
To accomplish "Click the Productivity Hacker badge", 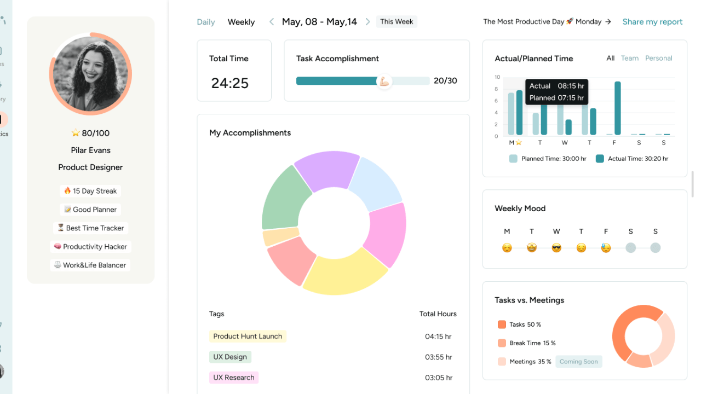I will pos(90,246).
